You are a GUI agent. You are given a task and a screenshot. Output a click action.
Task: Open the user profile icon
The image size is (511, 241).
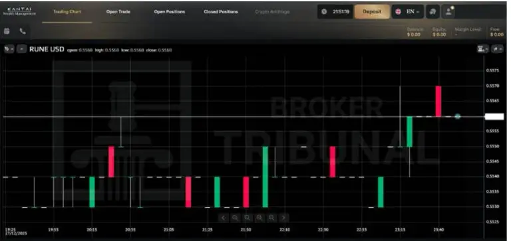tap(448, 12)
